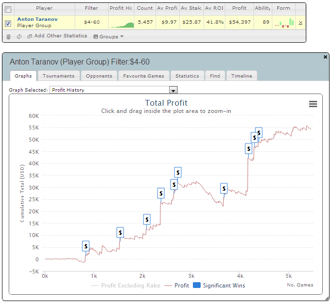This screenshot has width=331, height=303.
Task: Click the first significant win marker near 5K
Action: click(86, 246)
